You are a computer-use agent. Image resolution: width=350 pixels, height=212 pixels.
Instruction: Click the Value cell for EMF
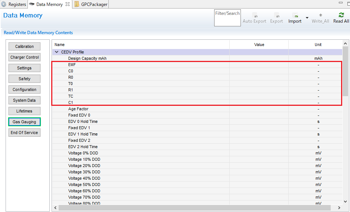pyautogui.click(x=259, y=65)
